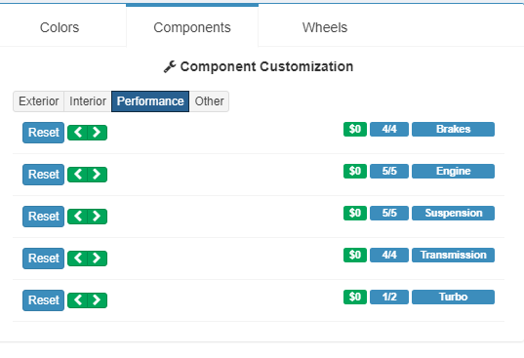Click the previous arrow in the Engine row

click(77, 175)
